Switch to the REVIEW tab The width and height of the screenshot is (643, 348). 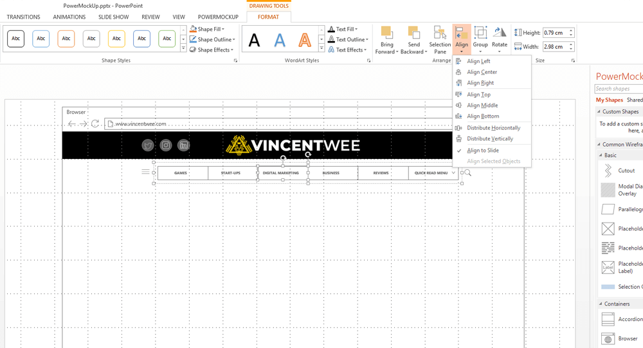pyautogui.click(x=150, y=17)
